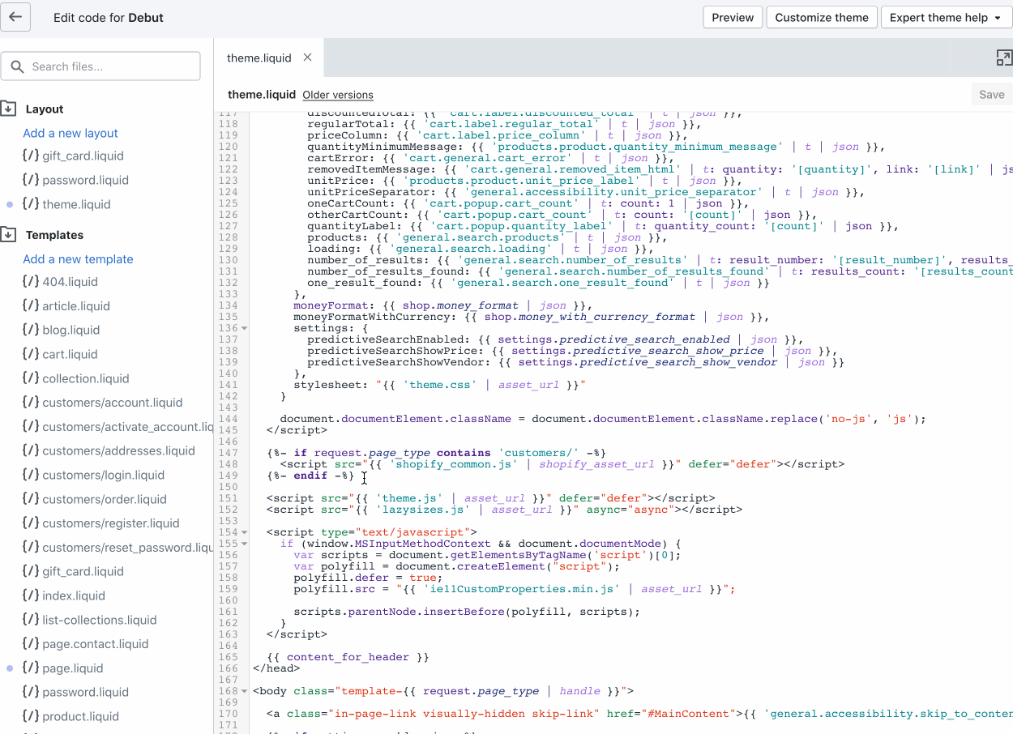Click the Customize theme button
Image resolution: width=1013 pixels, height=734 pixels.
click(821, 17)
